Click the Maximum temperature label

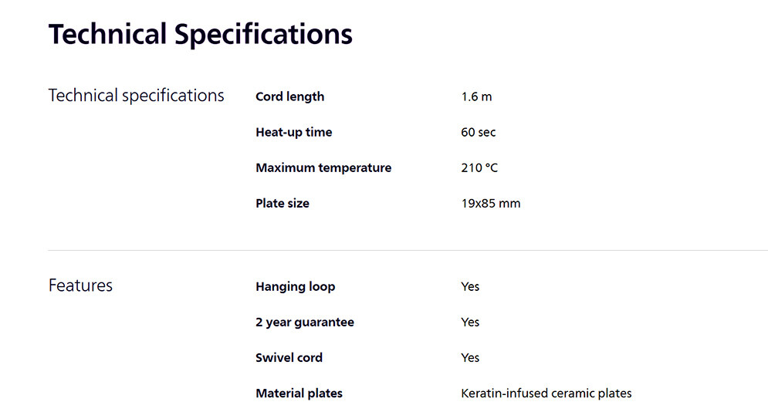[323, 167]
